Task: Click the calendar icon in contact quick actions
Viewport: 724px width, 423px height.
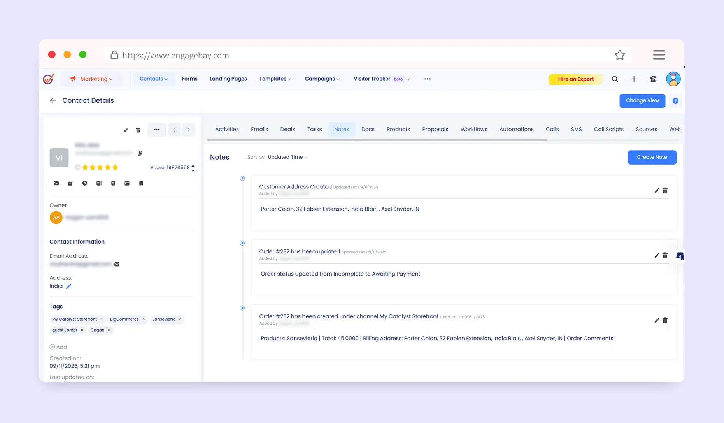Action: coord(127,183)
